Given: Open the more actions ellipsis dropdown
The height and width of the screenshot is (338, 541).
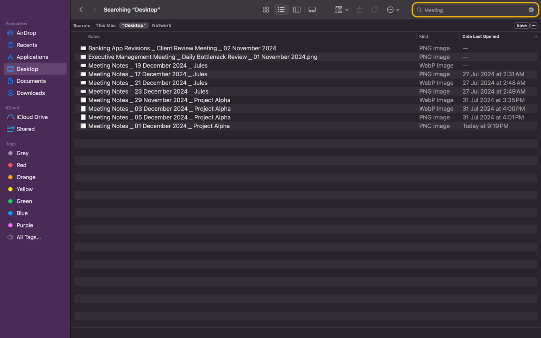Looking at the screenshot, I should click(x=393, y=10).
